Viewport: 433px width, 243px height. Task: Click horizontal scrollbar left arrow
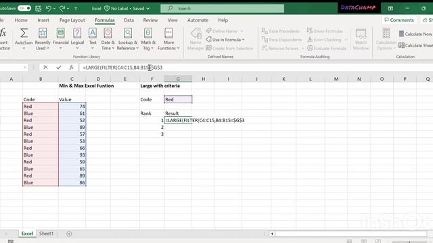(x=272, y=234)
